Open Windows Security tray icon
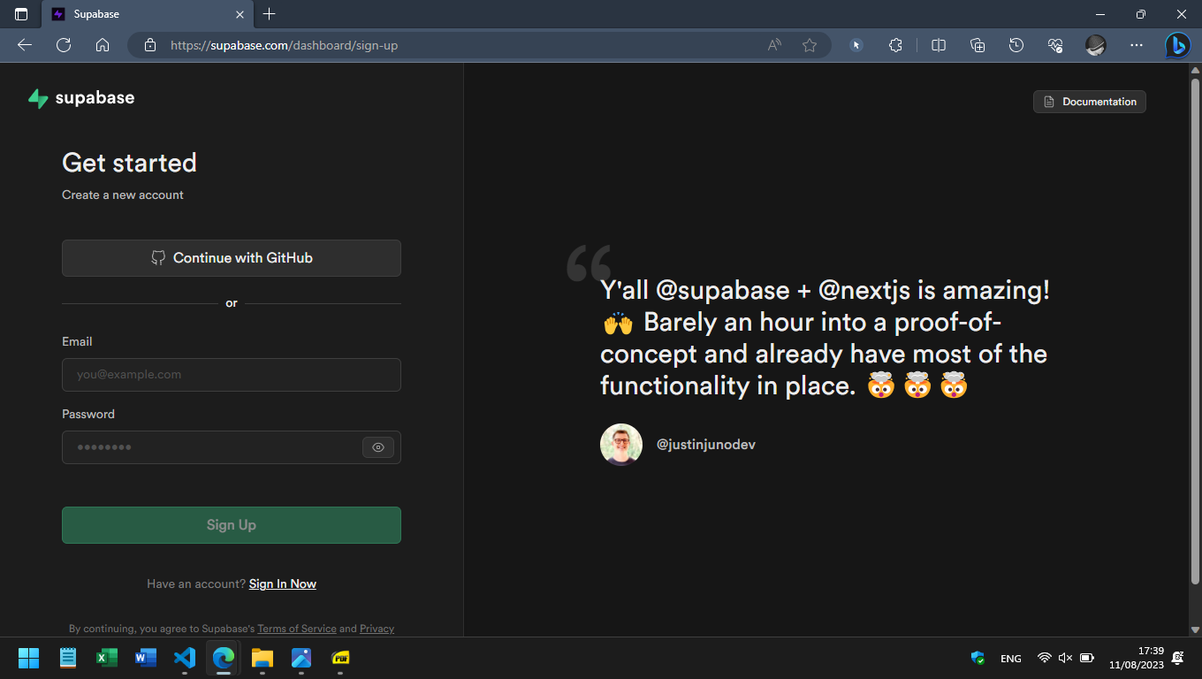 (x=978, y=658)
